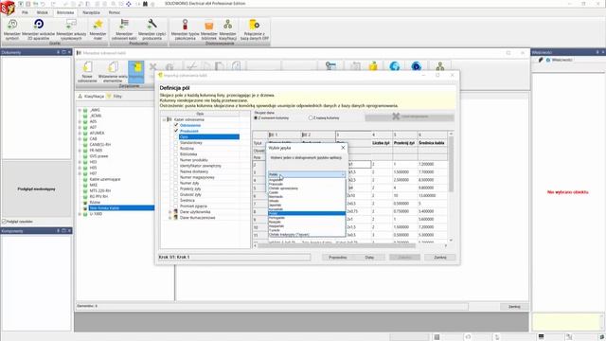606x341 pixels.
Task: Click key search icon in cable manager
Action: click(330, 66)
